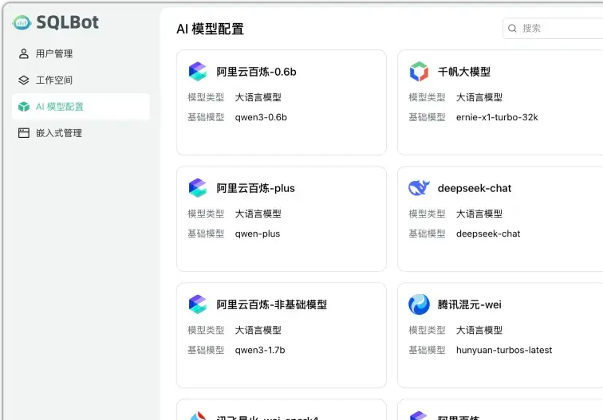This screenshot has width=603, height=420.
Task: Click 大语言模型 type in 腾讯混元-wei card
Action: [x=479, y=330]
